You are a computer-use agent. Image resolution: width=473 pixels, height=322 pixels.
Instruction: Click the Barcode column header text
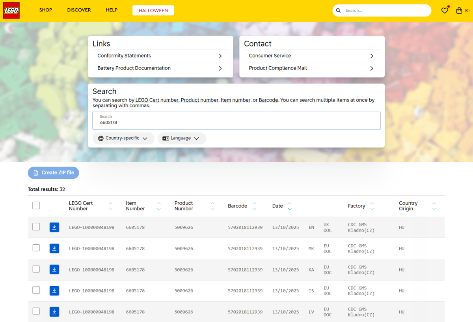(237, 206)
